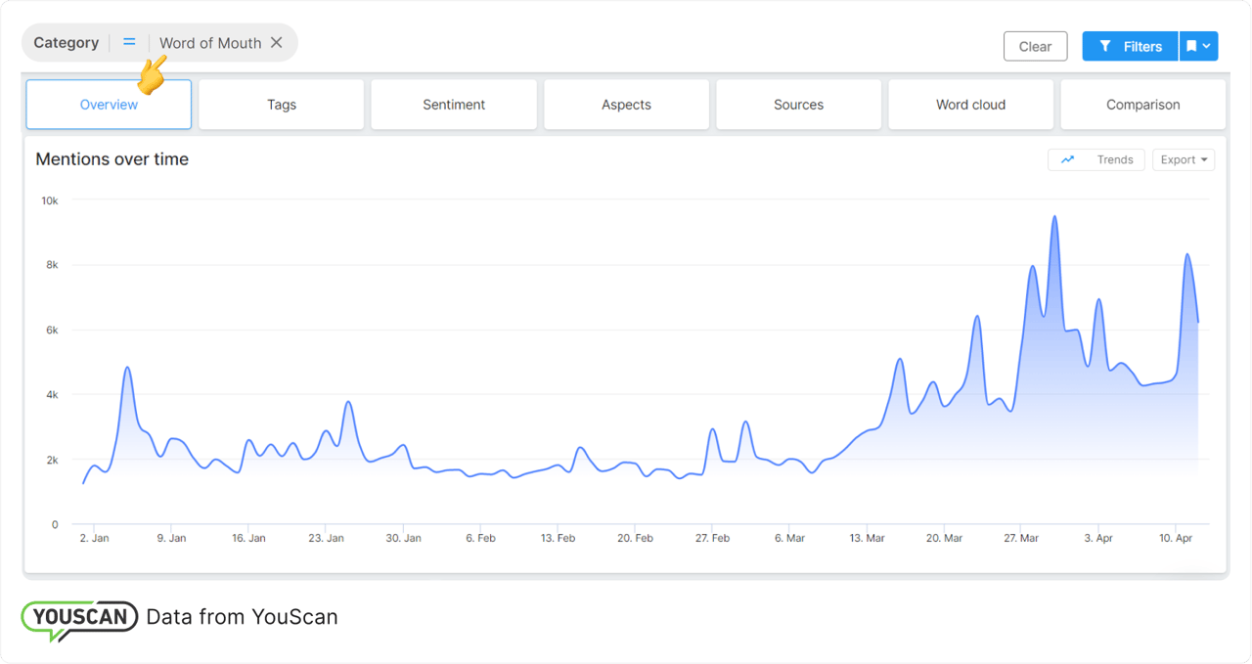Show the Word cloud tab
Viewport: 1252px width, 664px height.
click(x=970, y=105)
